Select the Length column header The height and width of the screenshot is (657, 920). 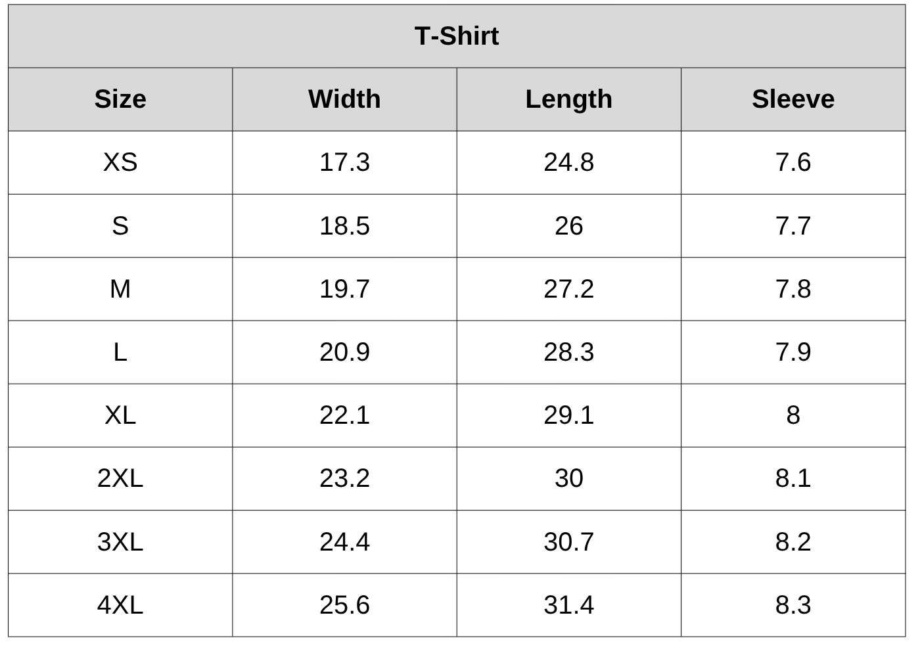(x=569, y=99)
